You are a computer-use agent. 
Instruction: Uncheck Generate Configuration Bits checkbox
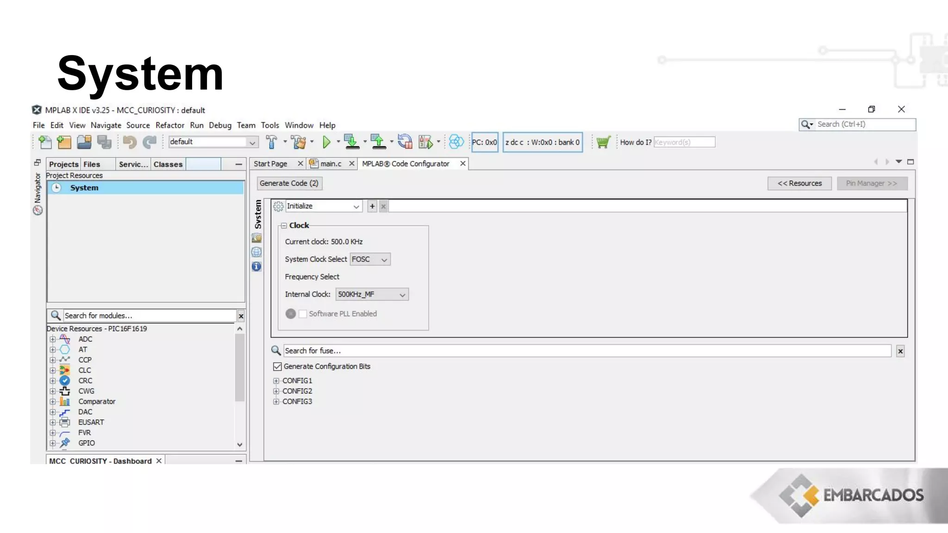(x=277, y=366)
